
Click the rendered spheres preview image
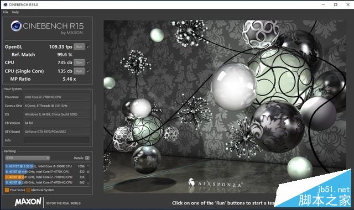(x=225, y=107)
